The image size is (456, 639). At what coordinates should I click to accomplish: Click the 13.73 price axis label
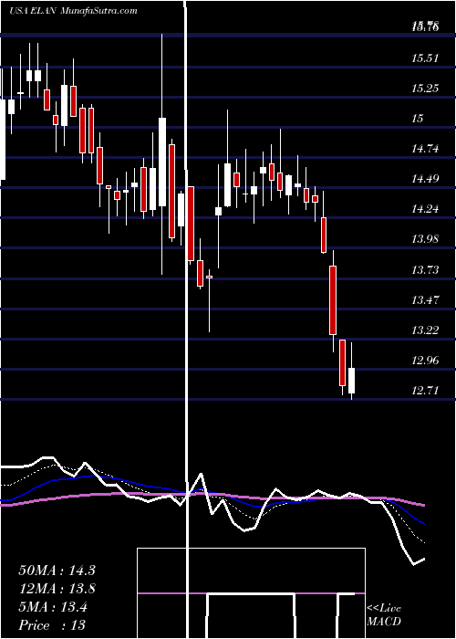point(425,270)
